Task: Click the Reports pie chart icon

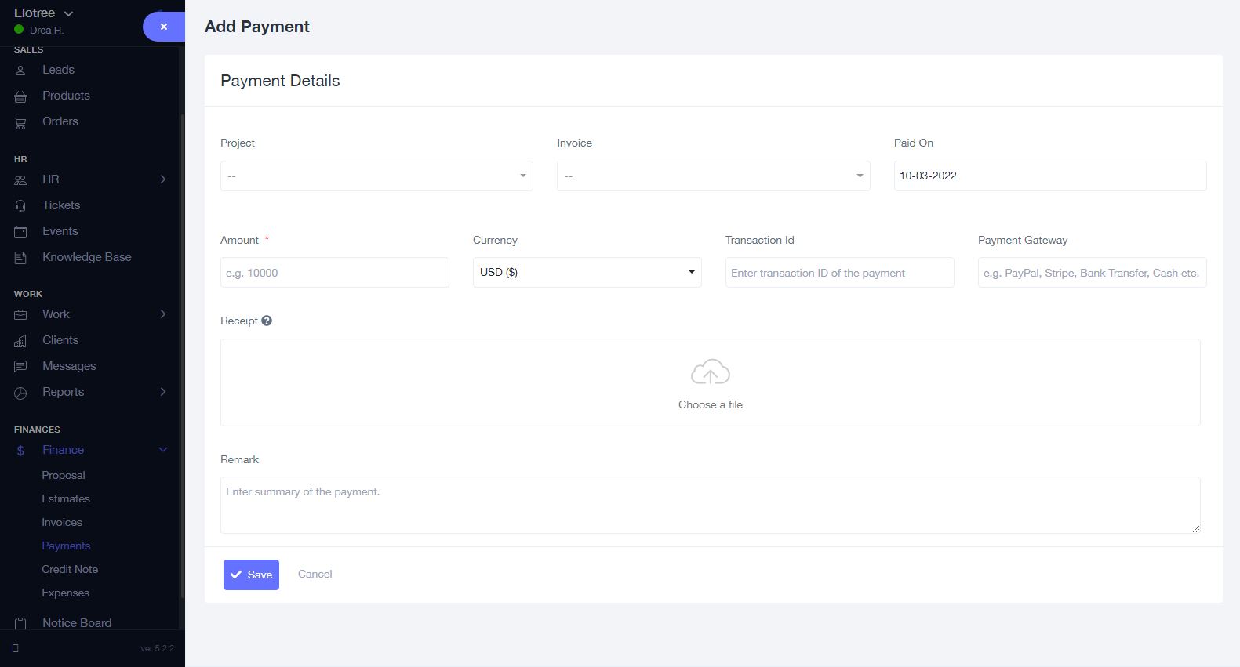Action: pos(20,393)
